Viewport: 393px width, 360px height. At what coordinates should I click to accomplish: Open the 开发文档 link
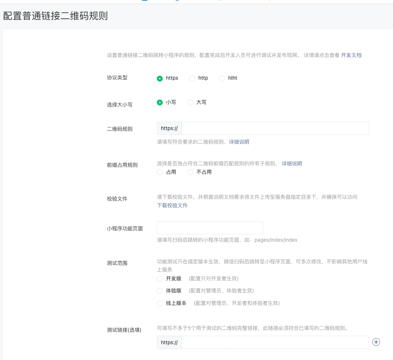tap(351, 55)
